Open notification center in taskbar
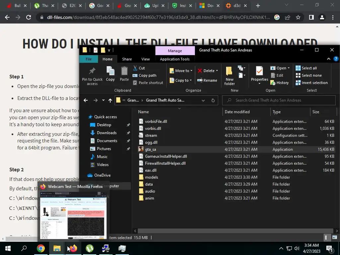 (x=329, y=248)
